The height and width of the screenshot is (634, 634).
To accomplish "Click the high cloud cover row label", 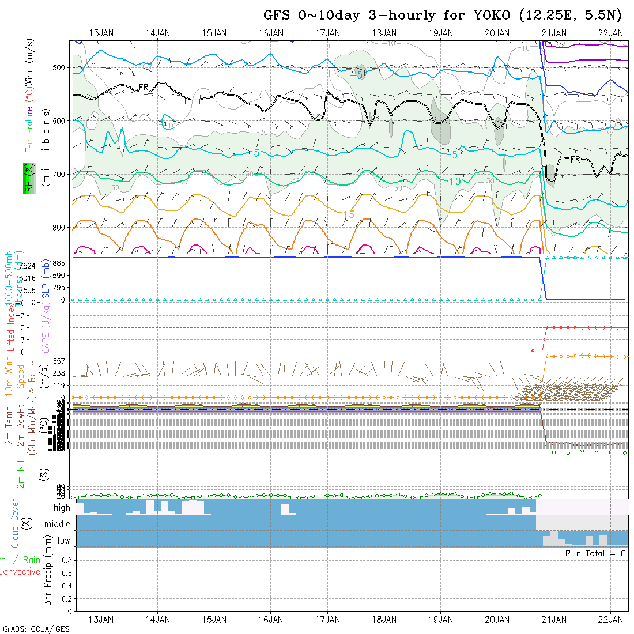I will pyautogui.click(x=62, y=507).
